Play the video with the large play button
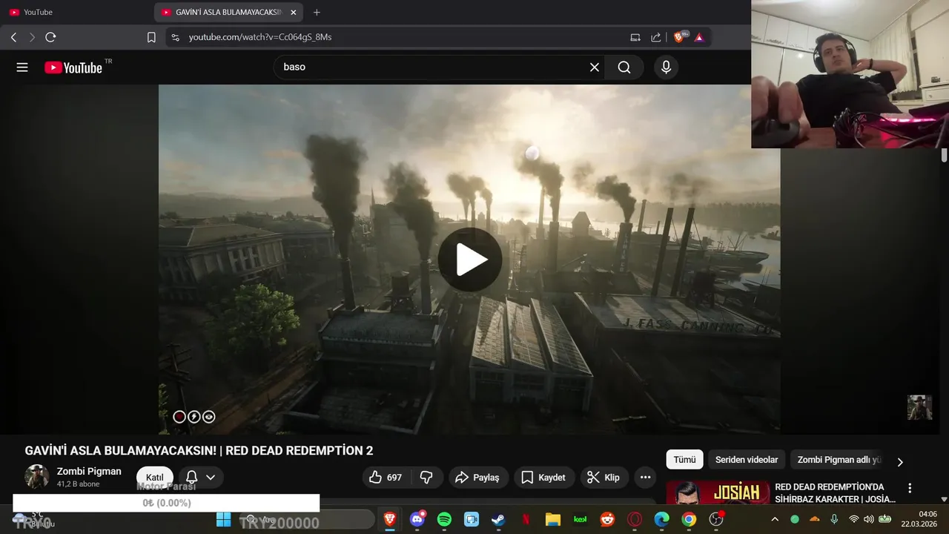Image resolution: width=949 pixels, height=534 pixels. coord(470,260)
